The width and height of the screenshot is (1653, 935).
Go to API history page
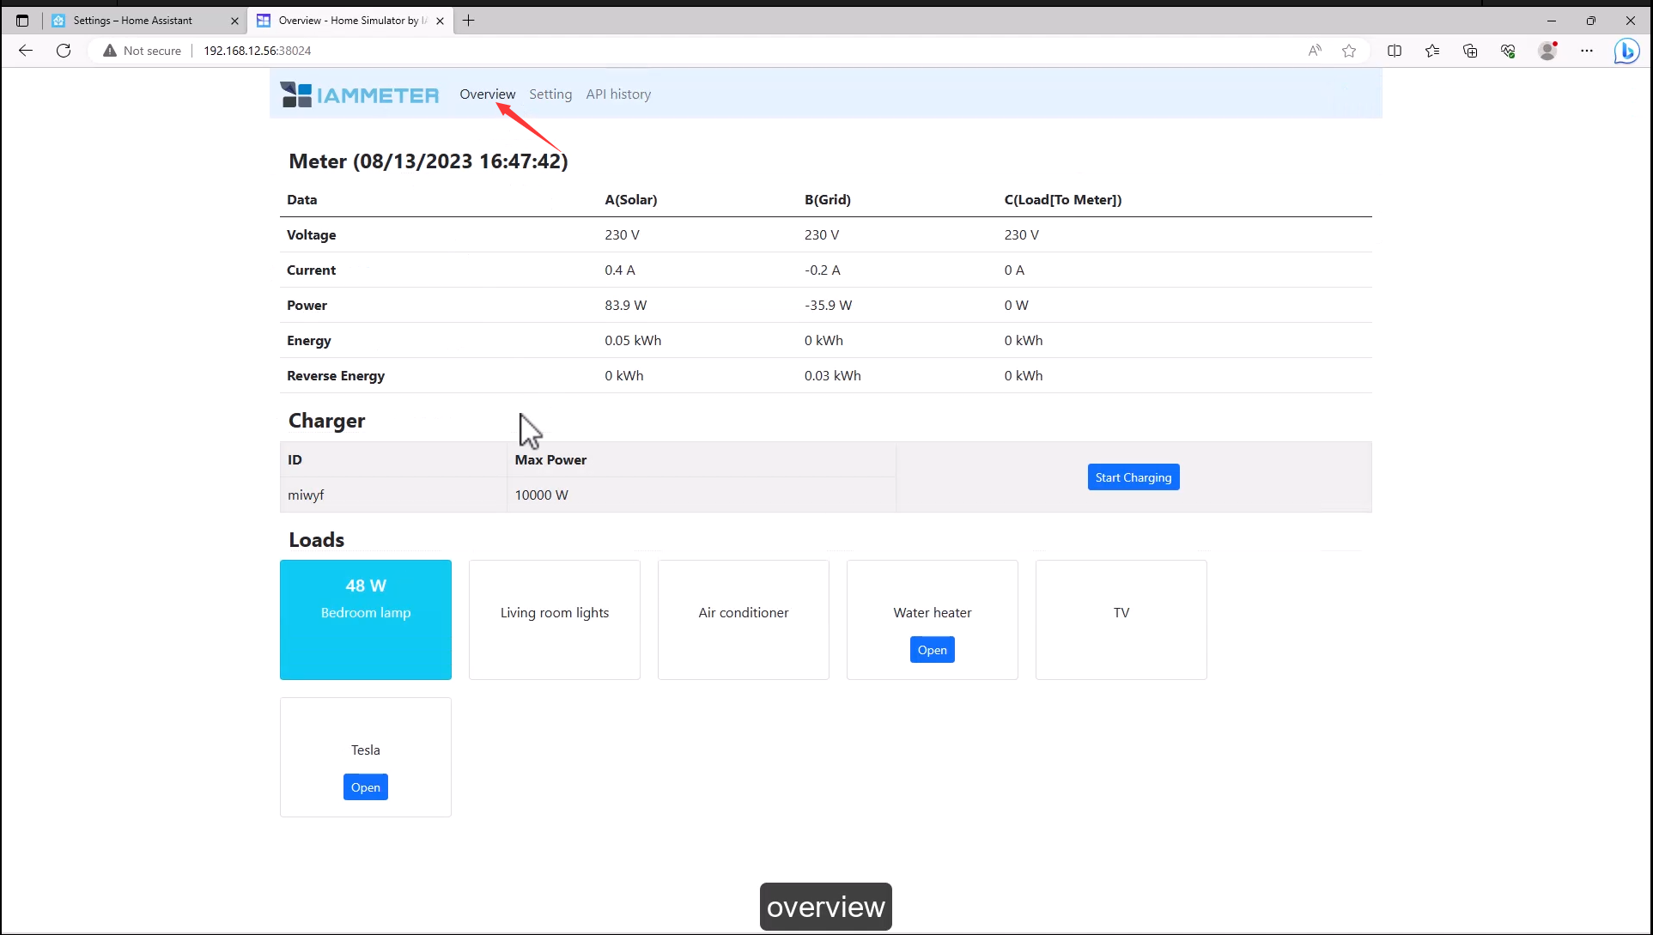click(x=618, y=94)
